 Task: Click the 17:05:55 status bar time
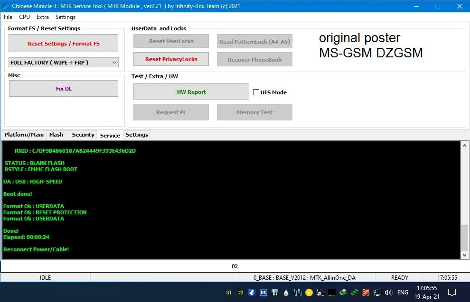click(x=447, y=278)
